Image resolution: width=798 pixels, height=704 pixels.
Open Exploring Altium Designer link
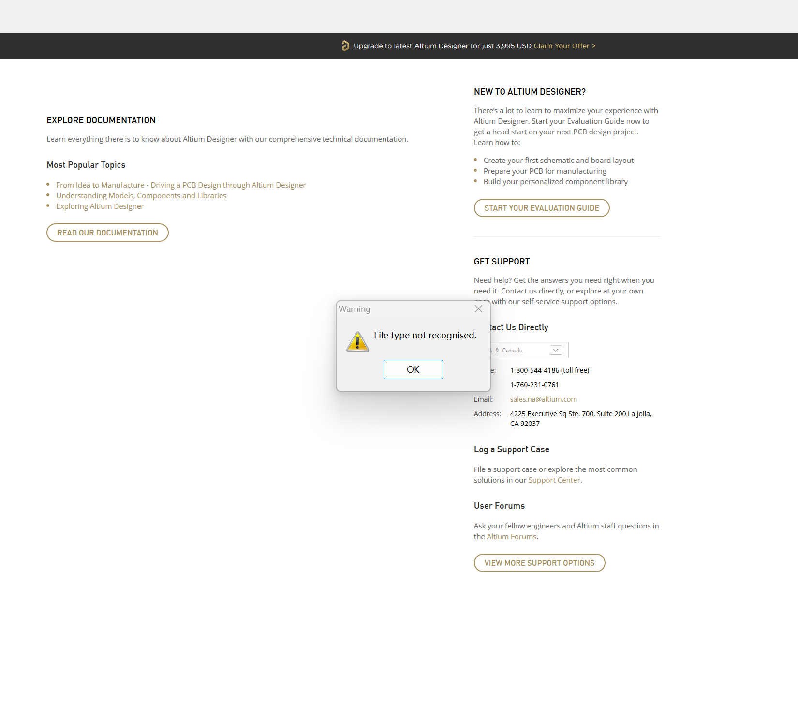100,206
